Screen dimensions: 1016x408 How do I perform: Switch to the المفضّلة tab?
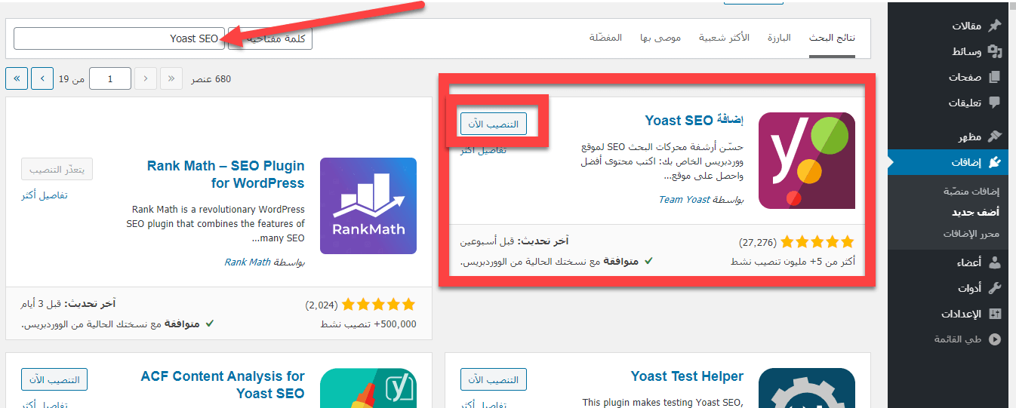[606, 38]
